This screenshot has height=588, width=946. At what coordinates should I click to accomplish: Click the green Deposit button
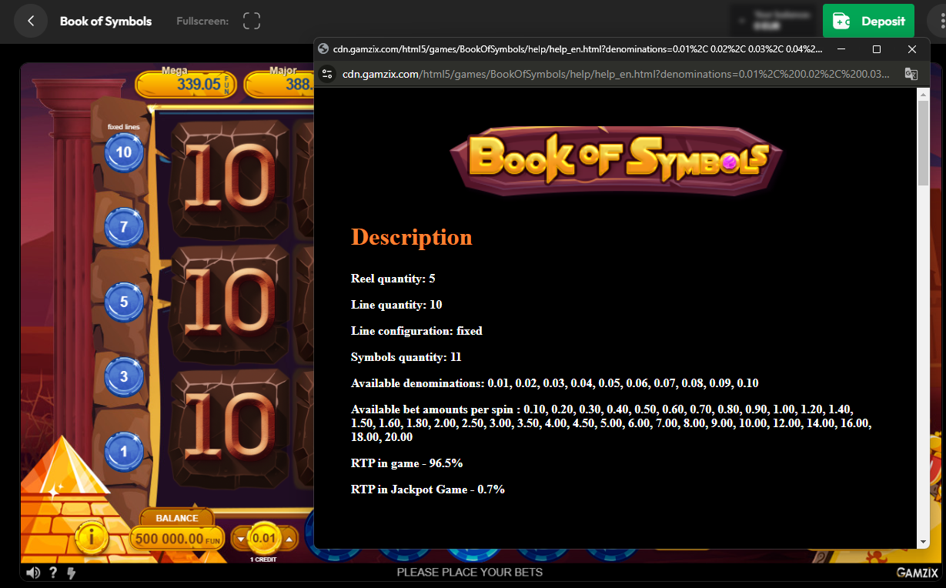tap(868, 22)
